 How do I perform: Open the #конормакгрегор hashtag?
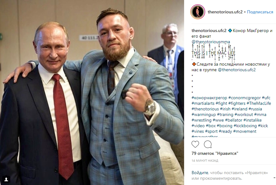209,98
